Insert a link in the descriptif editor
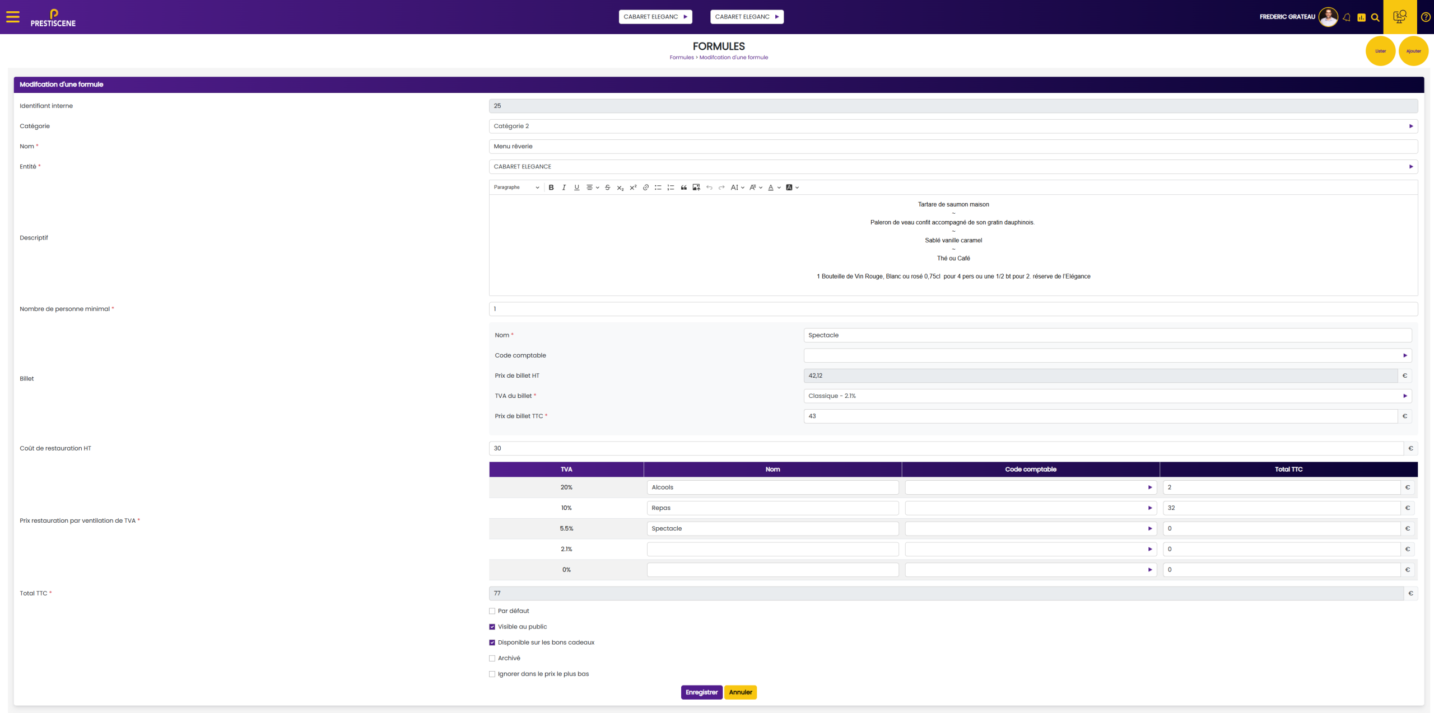1434x713 pixels. (x=646, y=187)
